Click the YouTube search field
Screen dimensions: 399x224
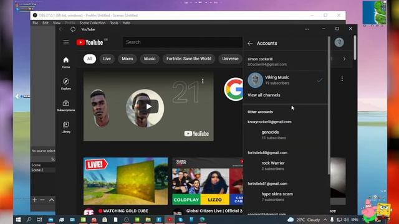[x=182, y=42]
